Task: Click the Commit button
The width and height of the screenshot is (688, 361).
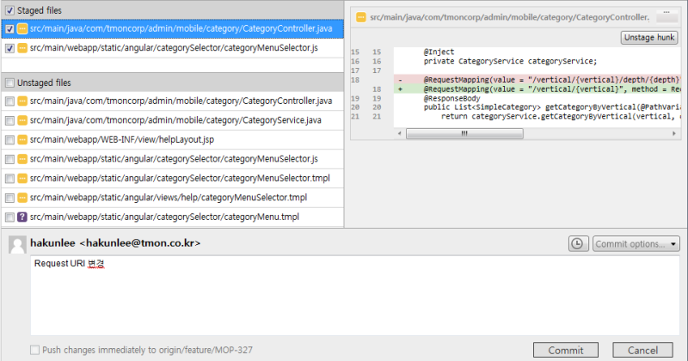Action: [x=566, y=350]
